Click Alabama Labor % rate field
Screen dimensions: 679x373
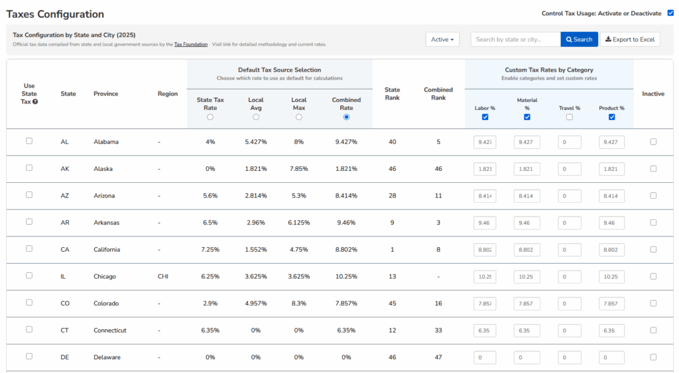click(x=485, y=142)
